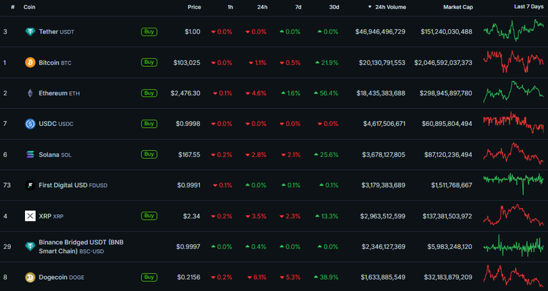Click USDC 24h volume $4,617,506,671
This screenshot has height=291, width=548.
point(384,124)
